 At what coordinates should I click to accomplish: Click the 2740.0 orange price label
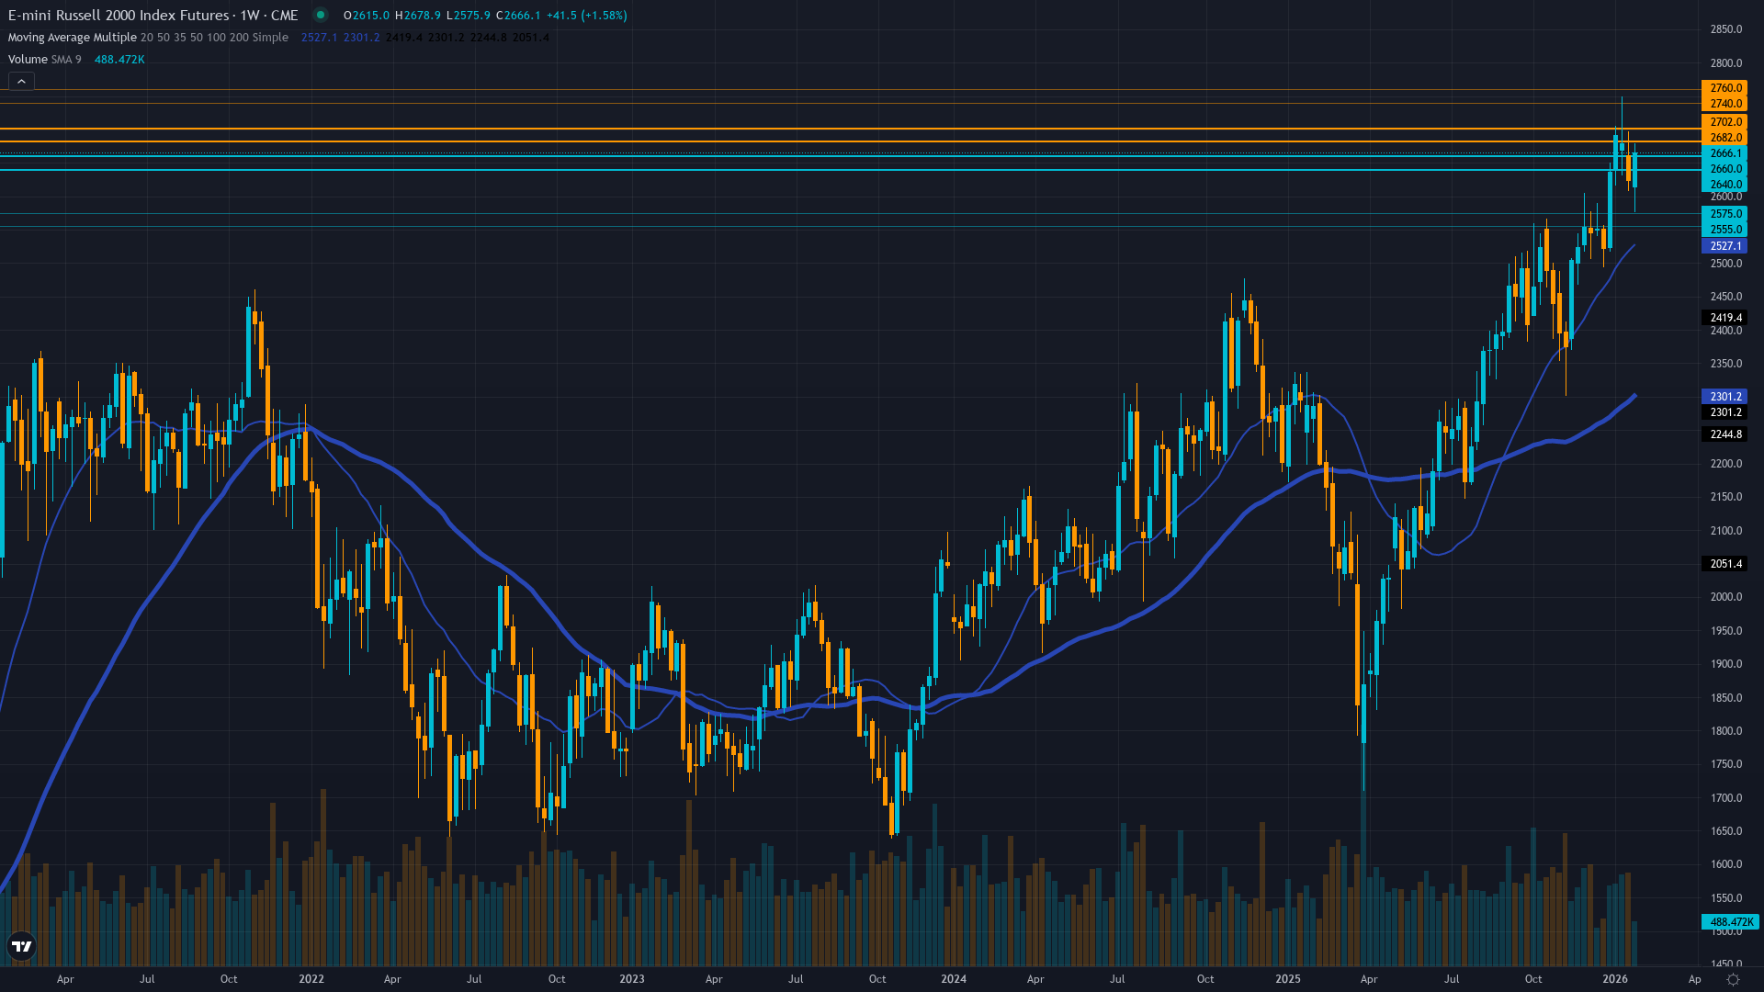pyautogui.click(x=1724, y=104)
